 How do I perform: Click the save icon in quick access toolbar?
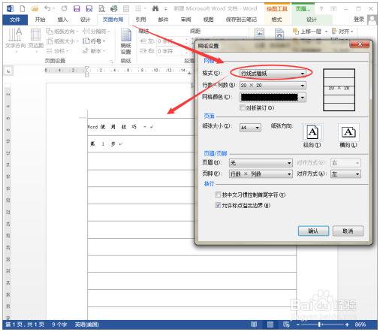click(77, 9)
